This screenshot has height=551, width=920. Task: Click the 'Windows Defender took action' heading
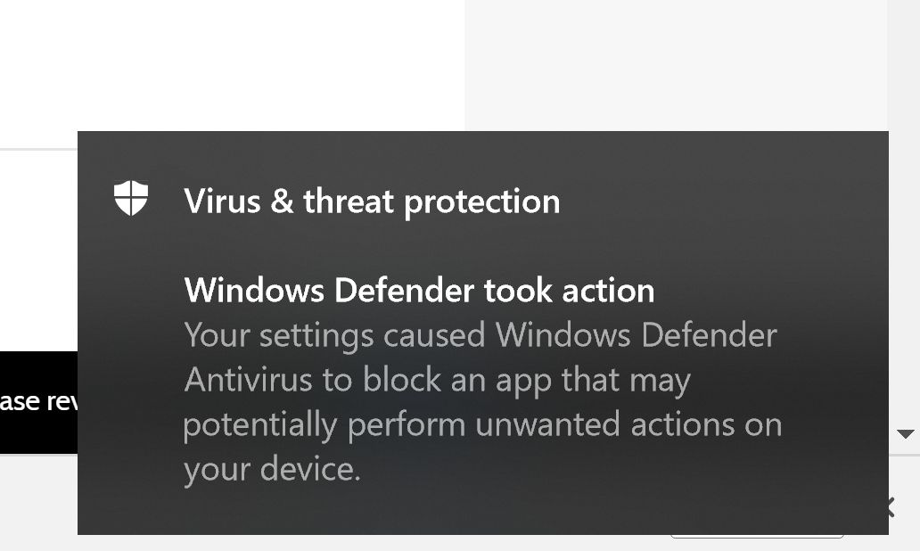(419, 291)
